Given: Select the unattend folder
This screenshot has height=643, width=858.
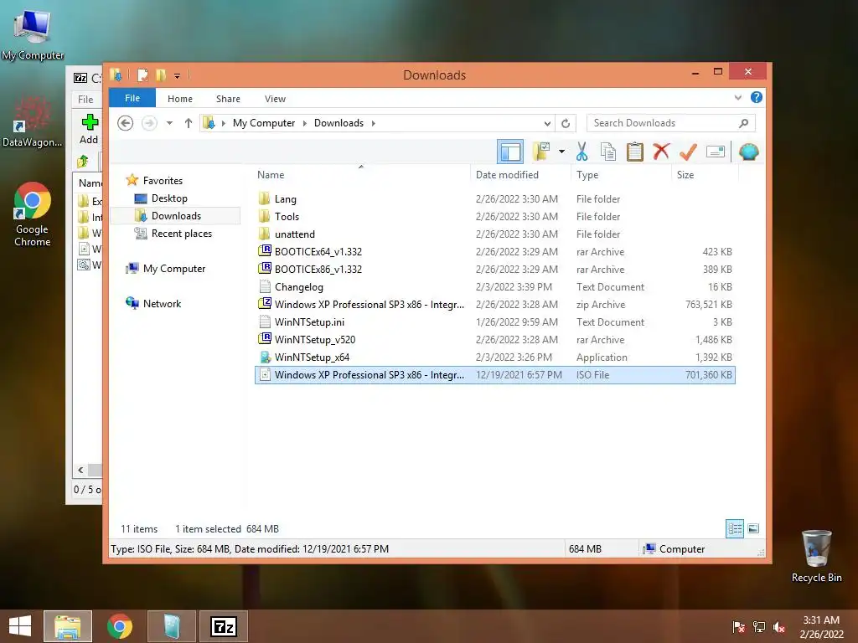Looking at the screenshot, I should [x=495, y=234].
